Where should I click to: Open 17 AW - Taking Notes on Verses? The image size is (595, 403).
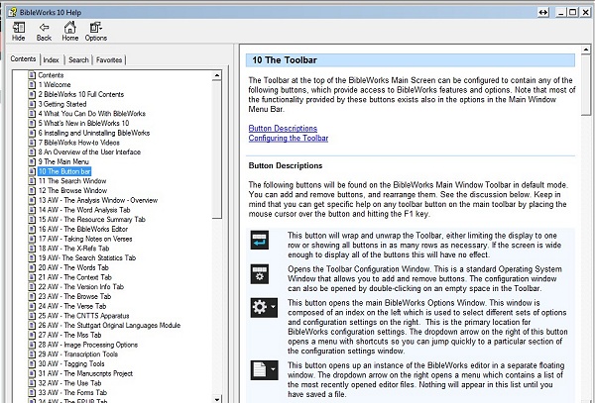(x=85, y=239)
